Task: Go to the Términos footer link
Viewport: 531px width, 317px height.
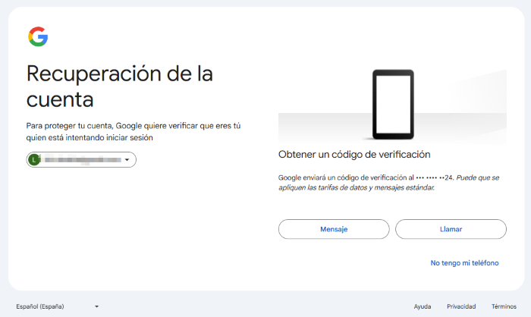Action: tap(504, 306)
